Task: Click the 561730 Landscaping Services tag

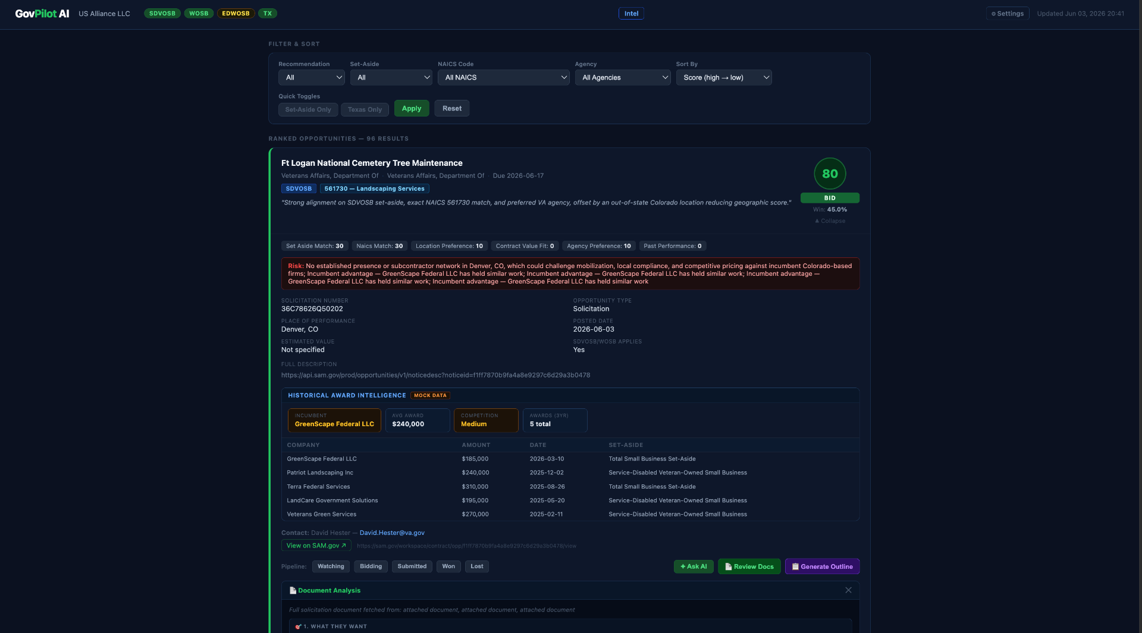Action: [375, 188]
